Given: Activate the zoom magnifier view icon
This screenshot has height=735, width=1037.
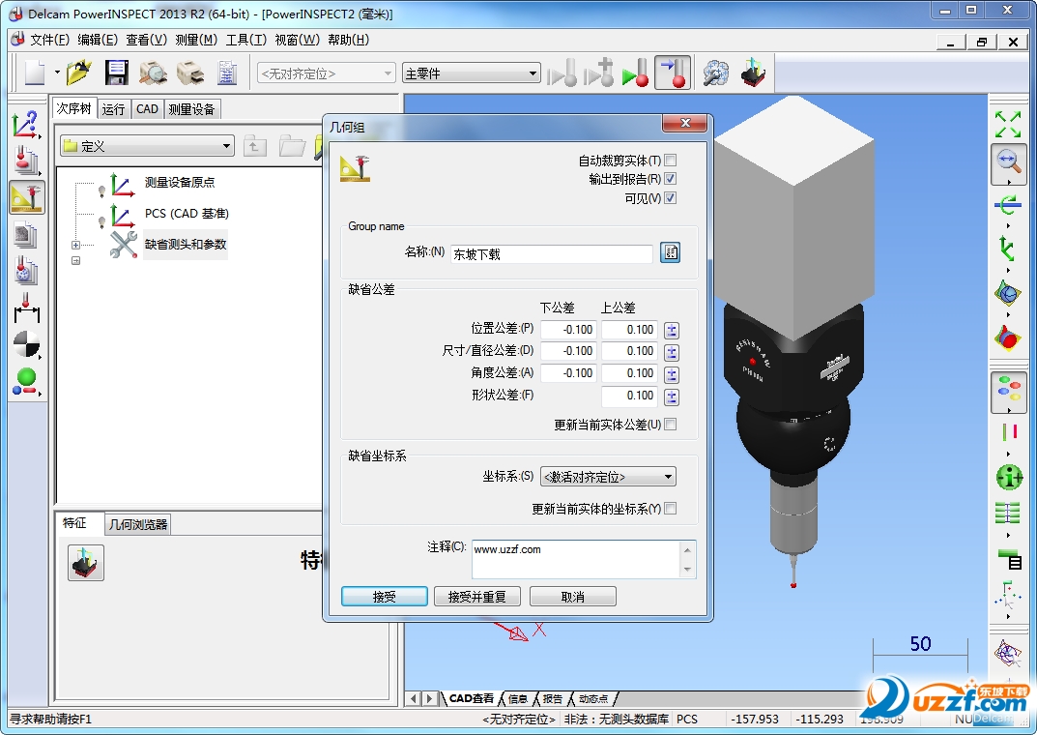Looking at the screenshot, I should pos(1008,162).
